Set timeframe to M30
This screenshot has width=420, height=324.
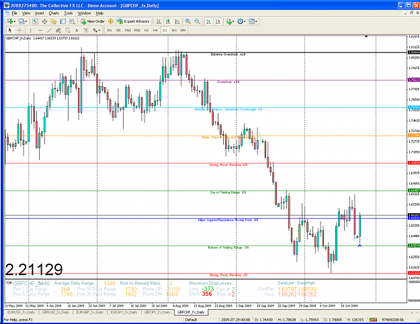137,30
